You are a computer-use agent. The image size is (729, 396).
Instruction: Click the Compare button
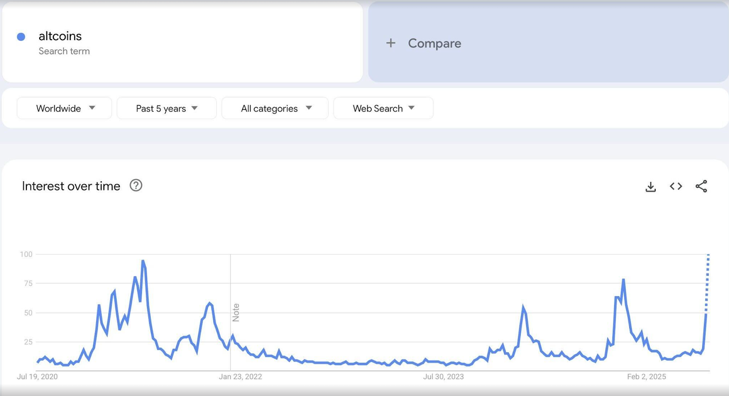pos(549,42)
